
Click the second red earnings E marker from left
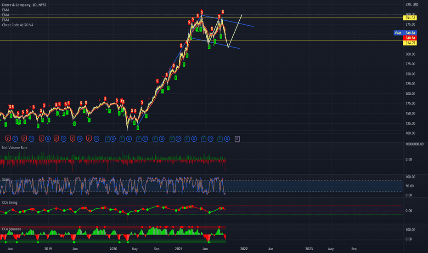coord(24,139)
